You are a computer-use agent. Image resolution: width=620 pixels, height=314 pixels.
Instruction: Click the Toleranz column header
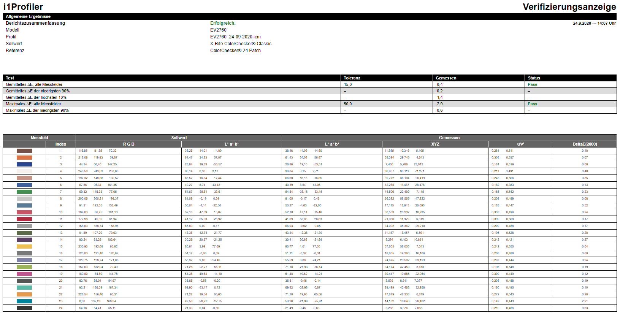[352, 78]
